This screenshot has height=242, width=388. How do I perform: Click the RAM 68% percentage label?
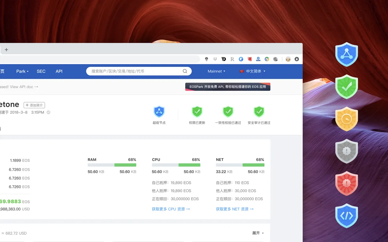pyautogui.click(x=132, y=160)
